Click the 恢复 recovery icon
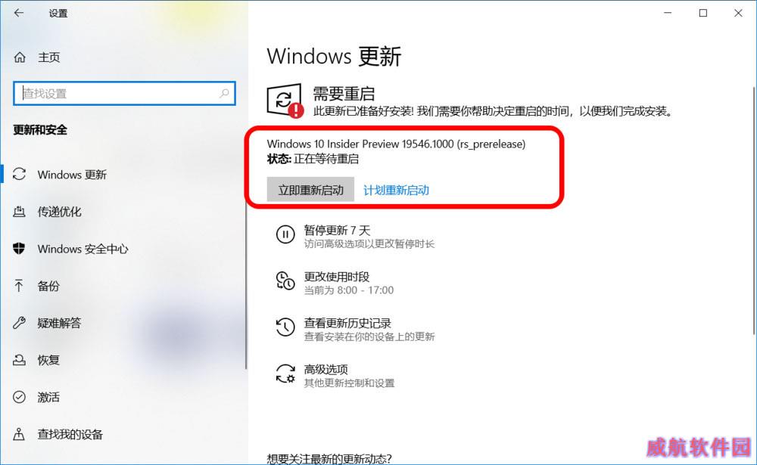 coord(20,360)
